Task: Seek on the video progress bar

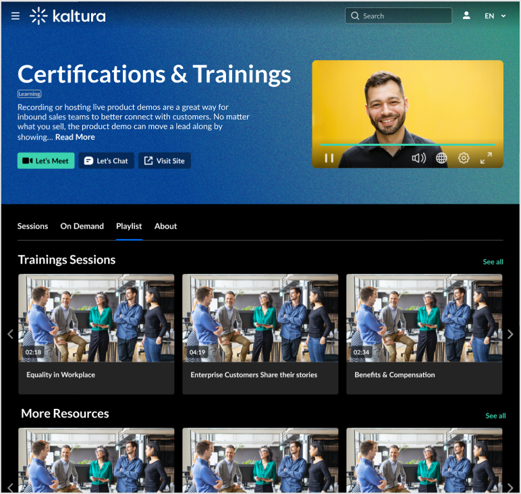Action: pyautogui.click(x=408, y=145)
